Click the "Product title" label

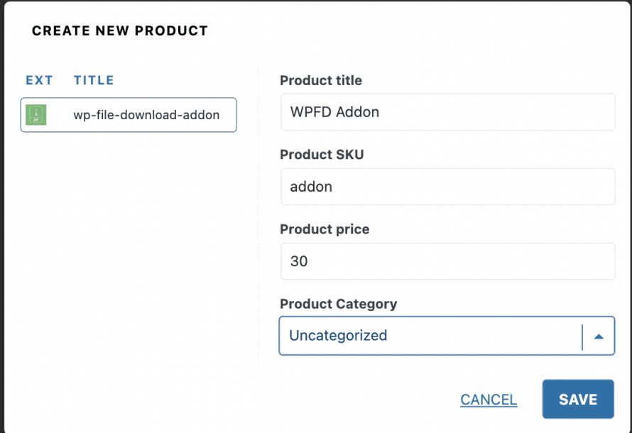(321, 80)
